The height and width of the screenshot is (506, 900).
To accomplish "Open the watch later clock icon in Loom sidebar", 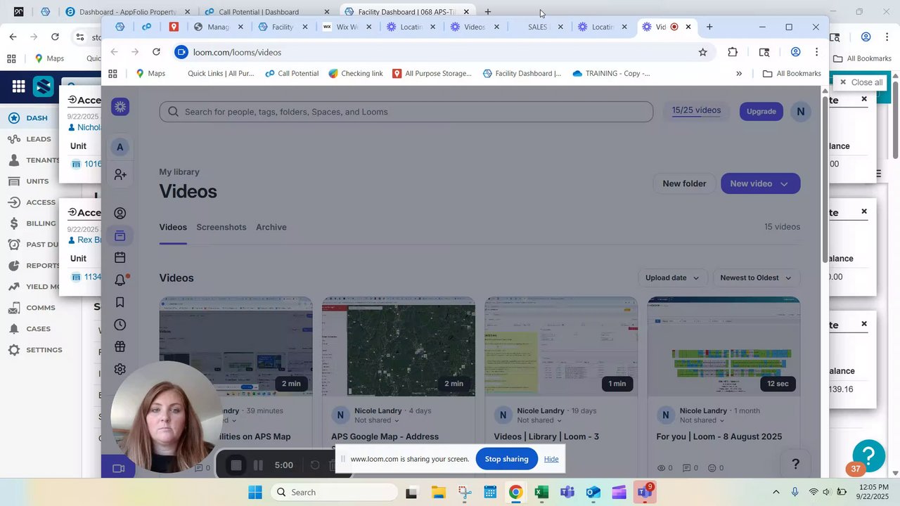I will (x=120, y=325).
